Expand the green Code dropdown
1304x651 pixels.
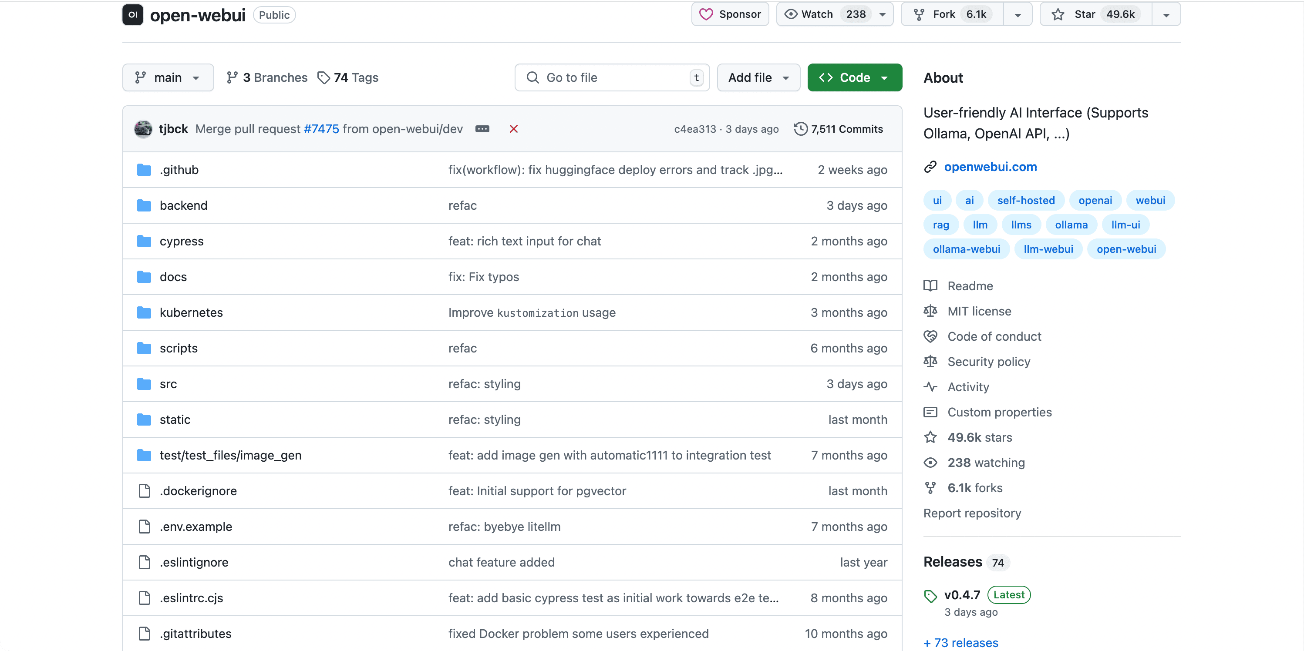[854, 77]
